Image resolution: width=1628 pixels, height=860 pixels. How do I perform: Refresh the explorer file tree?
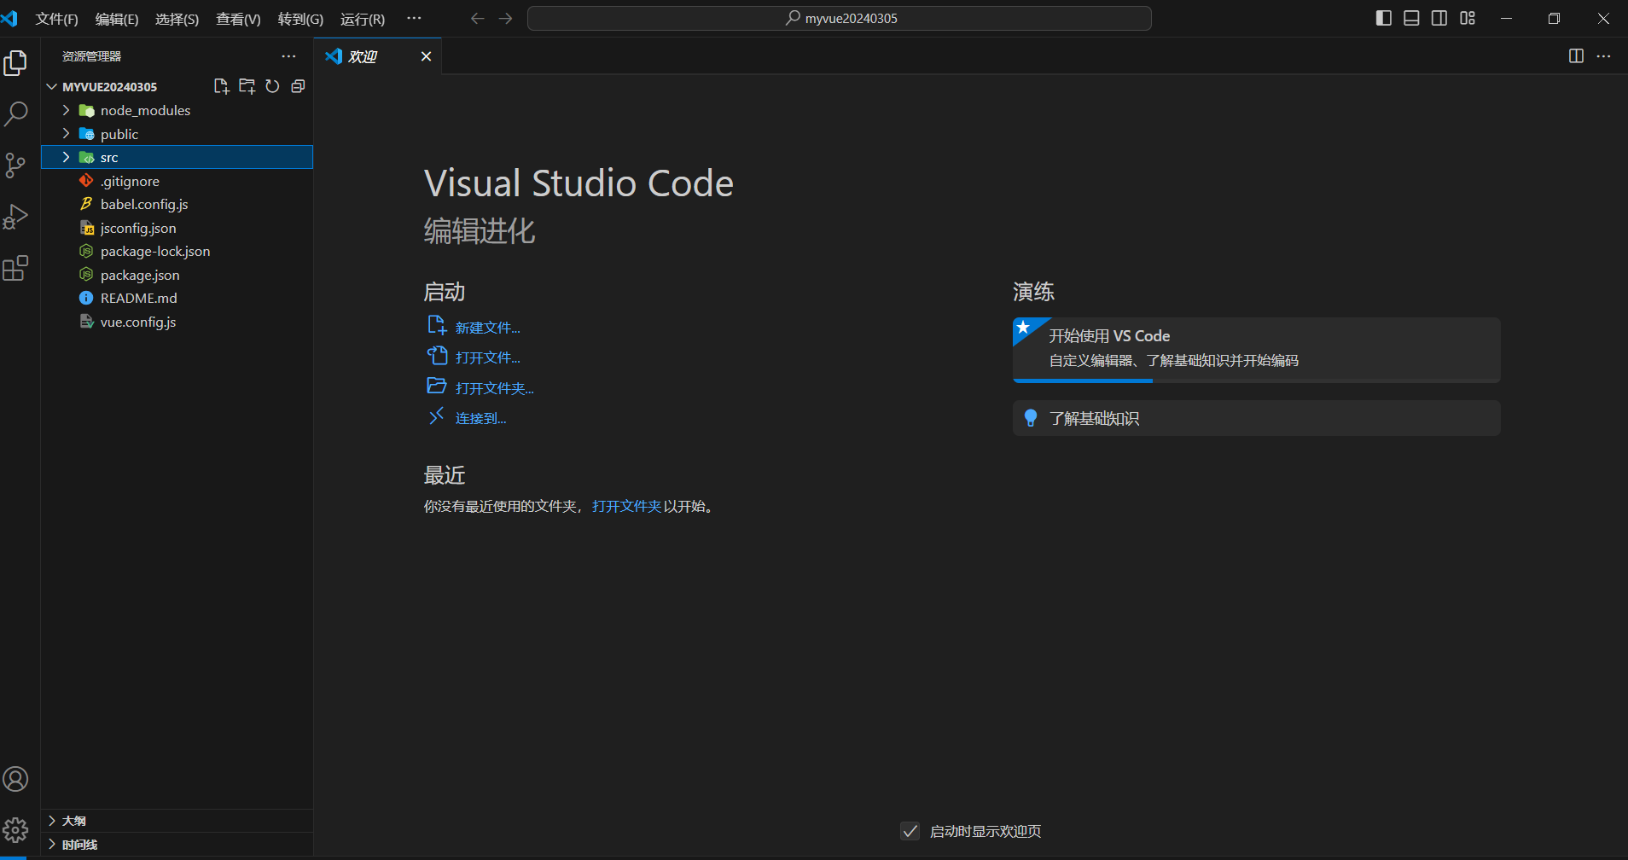(x=272, y=86)
